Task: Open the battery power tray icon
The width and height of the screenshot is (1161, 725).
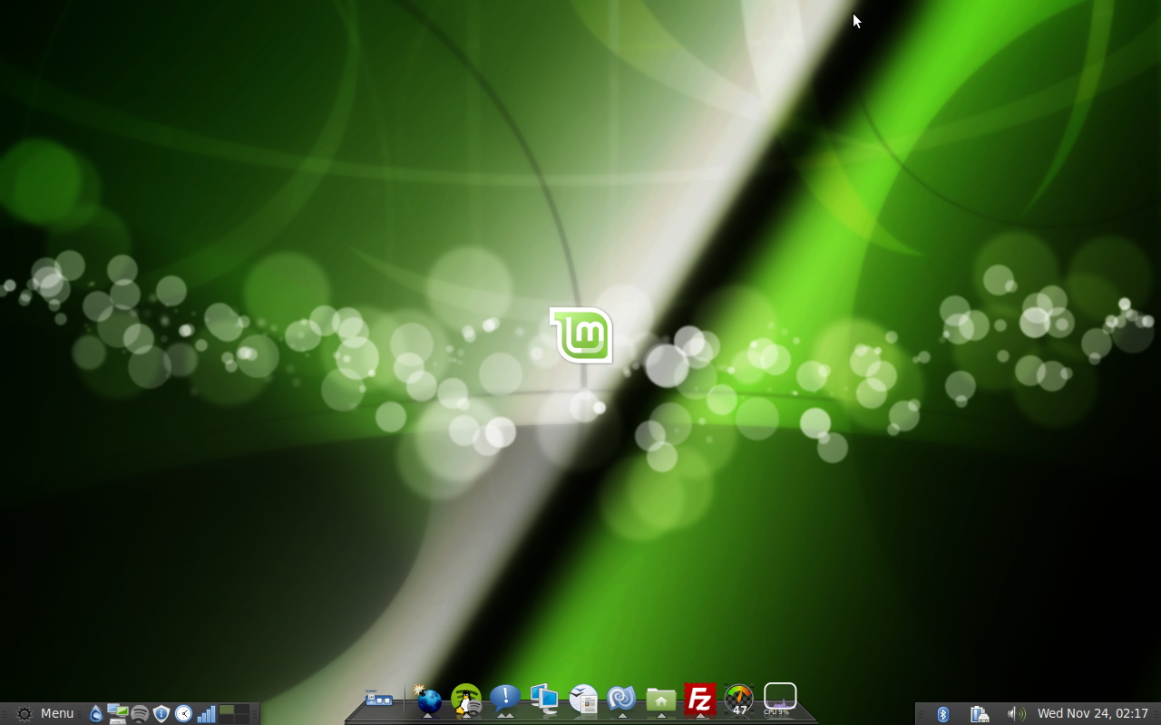Action: (980, 714)
